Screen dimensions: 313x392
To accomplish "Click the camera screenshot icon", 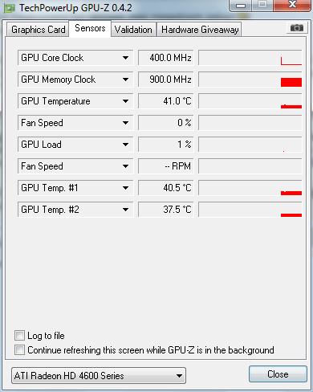I will pyautogui.click(x=296, y=27).
